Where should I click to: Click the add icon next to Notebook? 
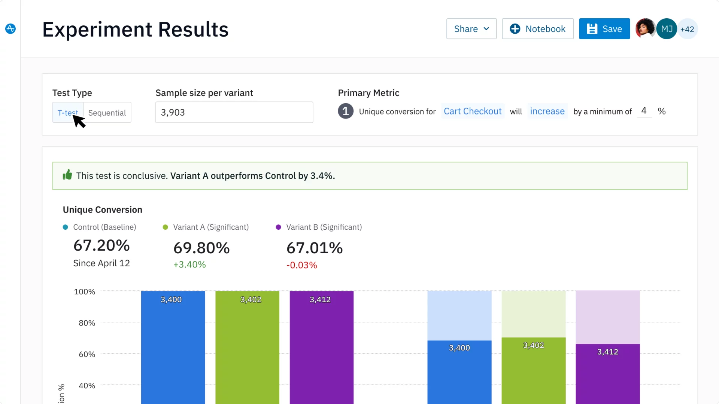pos(515,28)
